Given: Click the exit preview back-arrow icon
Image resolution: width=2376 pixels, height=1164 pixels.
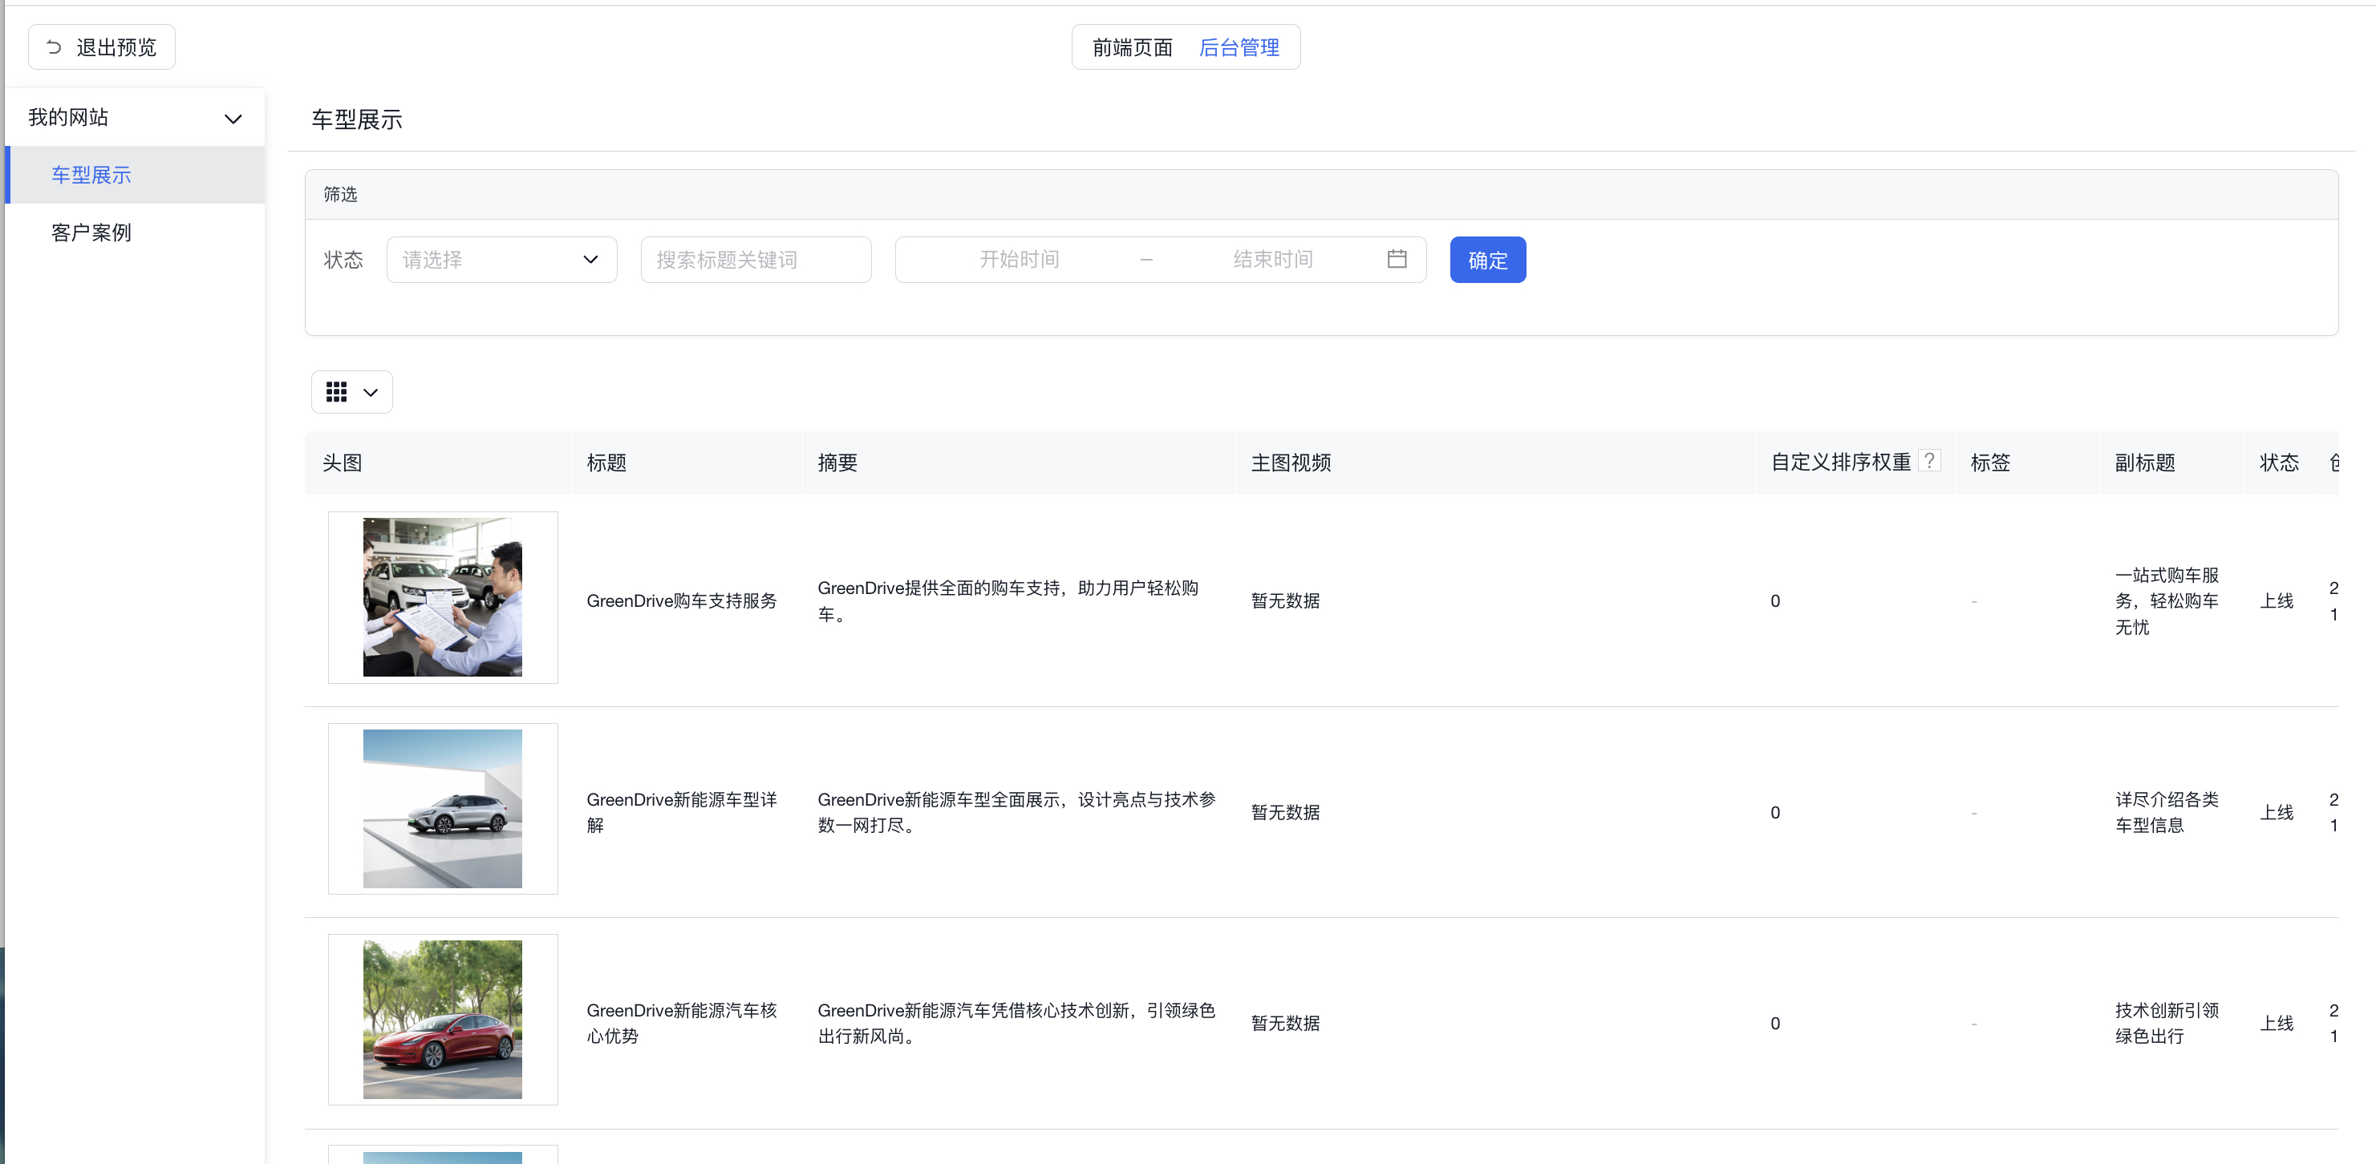Looking at the screenshot, I should (x=54, y=47).
